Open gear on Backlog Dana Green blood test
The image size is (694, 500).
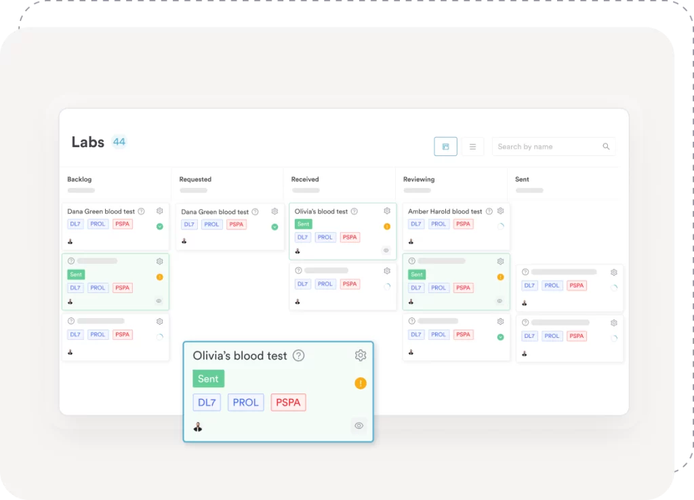(160, 211)
